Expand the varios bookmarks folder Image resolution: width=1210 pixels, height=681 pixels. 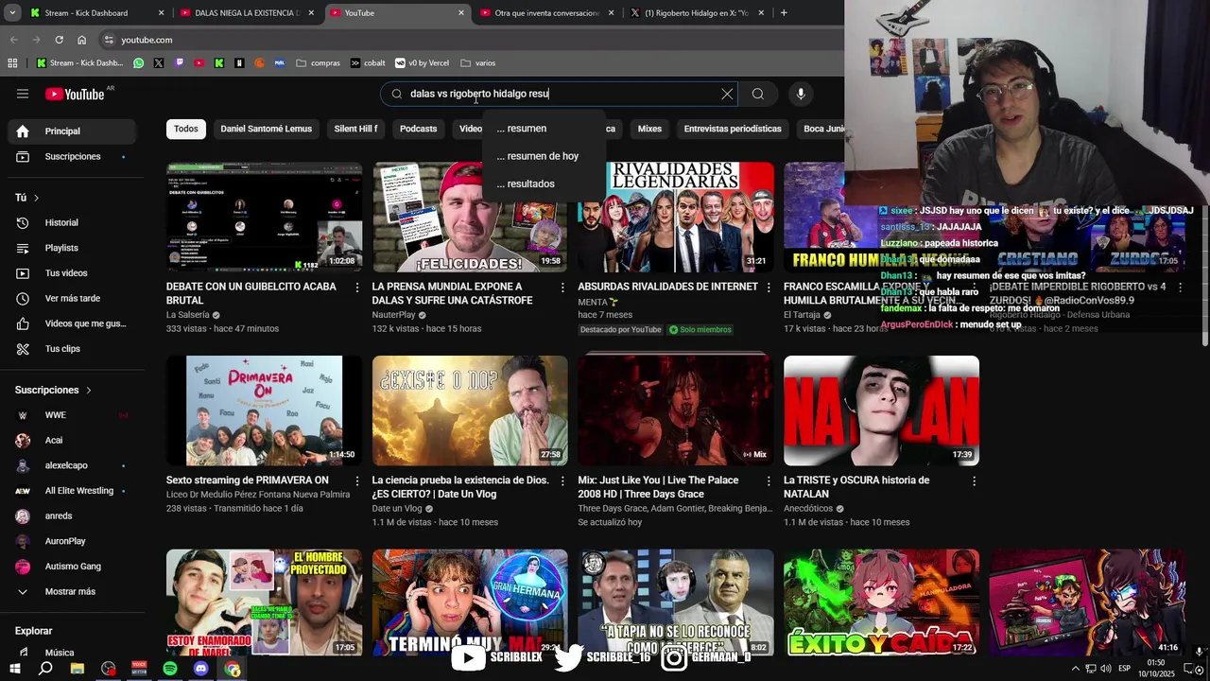pos(478,63)
